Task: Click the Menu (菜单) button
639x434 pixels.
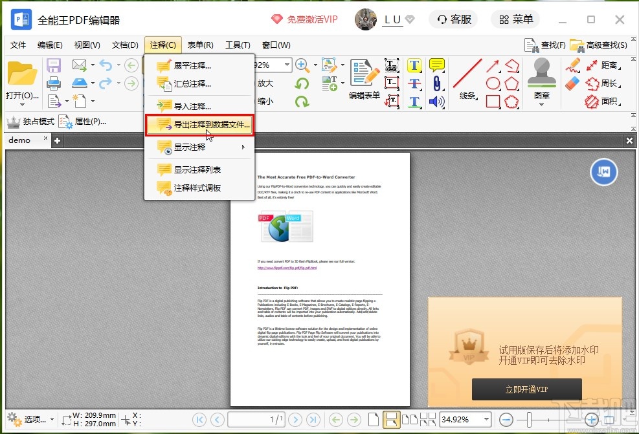Action: pos(515,19)
